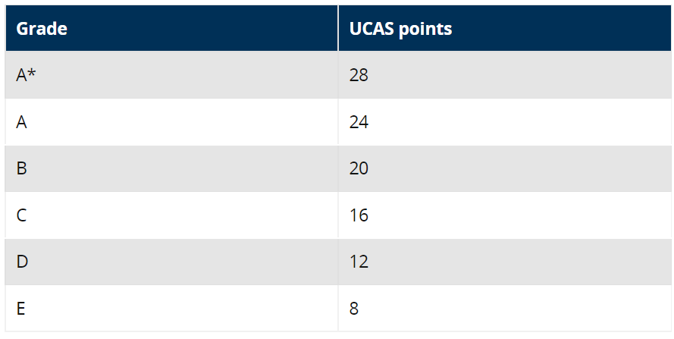This screenshot has height=339, width=674.
Task: Choose the 12 points value
Action: tap(359, 262)
